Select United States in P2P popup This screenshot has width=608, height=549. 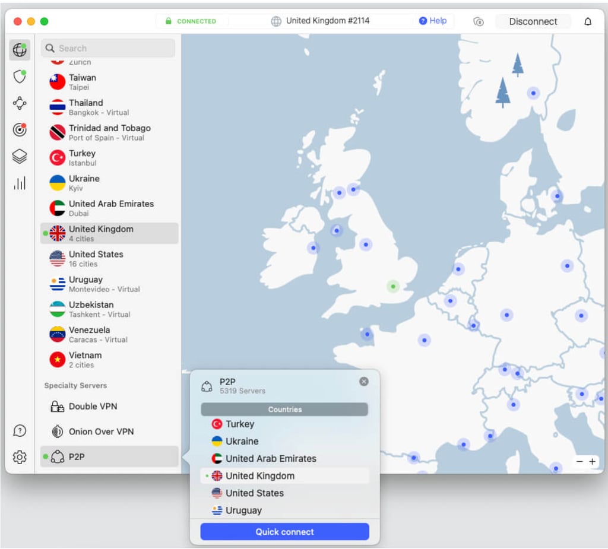[284, 493]
